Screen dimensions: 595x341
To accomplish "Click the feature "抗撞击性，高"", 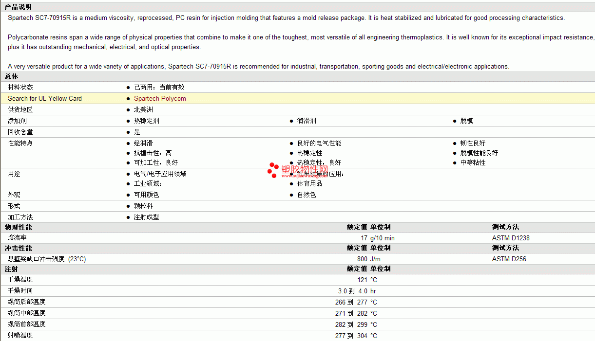I will [x=153, y=153].
